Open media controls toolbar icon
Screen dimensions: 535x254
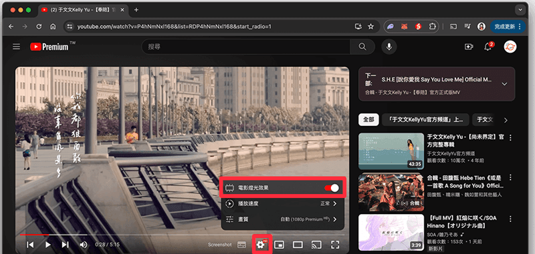(x=467, y=27)
